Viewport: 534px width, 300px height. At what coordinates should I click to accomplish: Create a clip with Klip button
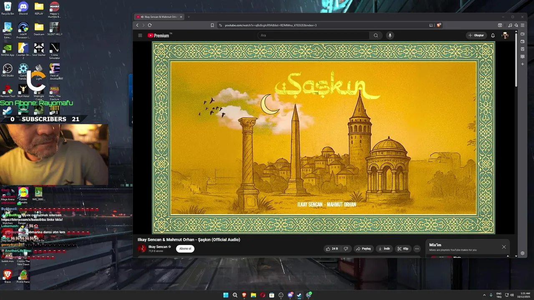click(x=403, y=249)
